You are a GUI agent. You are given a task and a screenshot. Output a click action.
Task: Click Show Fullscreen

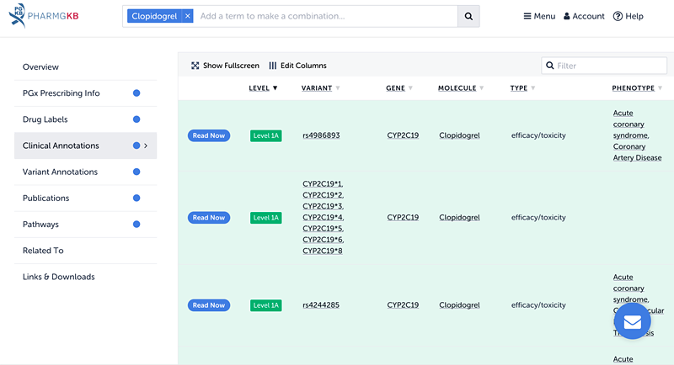click(x=225, y=66)
